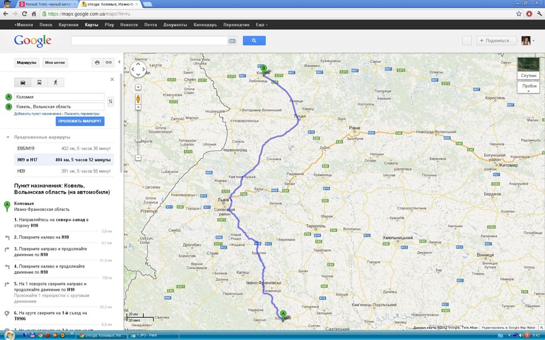Image resolution: width=545 pixels, height=340 pixels.
Task: Click destination field 'Ковель, Волынская область'
Action: [x=59, y=107]
